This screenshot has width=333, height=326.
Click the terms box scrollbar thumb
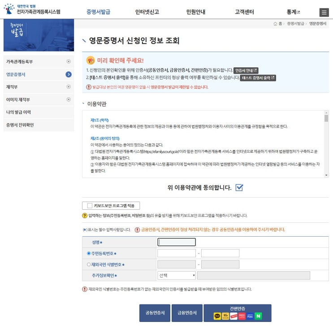pos(326,118)
